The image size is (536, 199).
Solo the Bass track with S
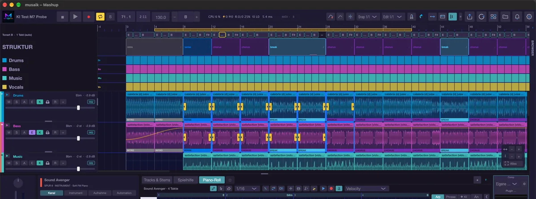coord(16,133)
